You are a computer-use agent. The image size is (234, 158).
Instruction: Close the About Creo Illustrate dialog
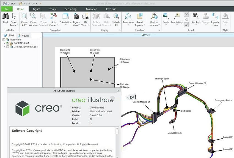pyautogui.click(x=118, y=90)
